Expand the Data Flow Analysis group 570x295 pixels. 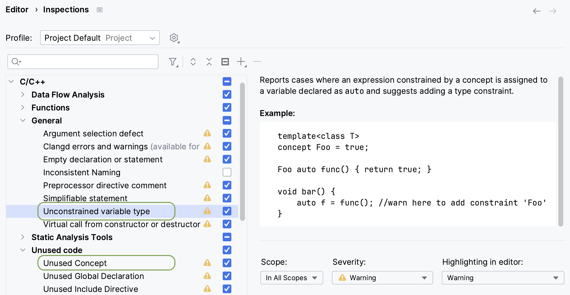pyautogui.click(x=23, y=95)
